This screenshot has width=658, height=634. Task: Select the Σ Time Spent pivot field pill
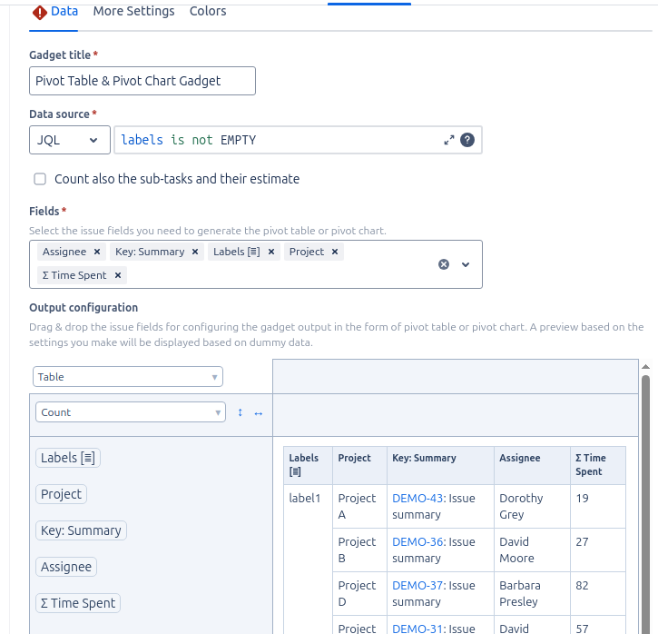(78, 603)
